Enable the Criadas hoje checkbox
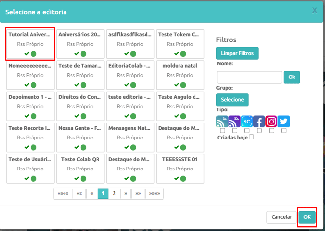Screen dimensions: 325x231 coord(251,137)
